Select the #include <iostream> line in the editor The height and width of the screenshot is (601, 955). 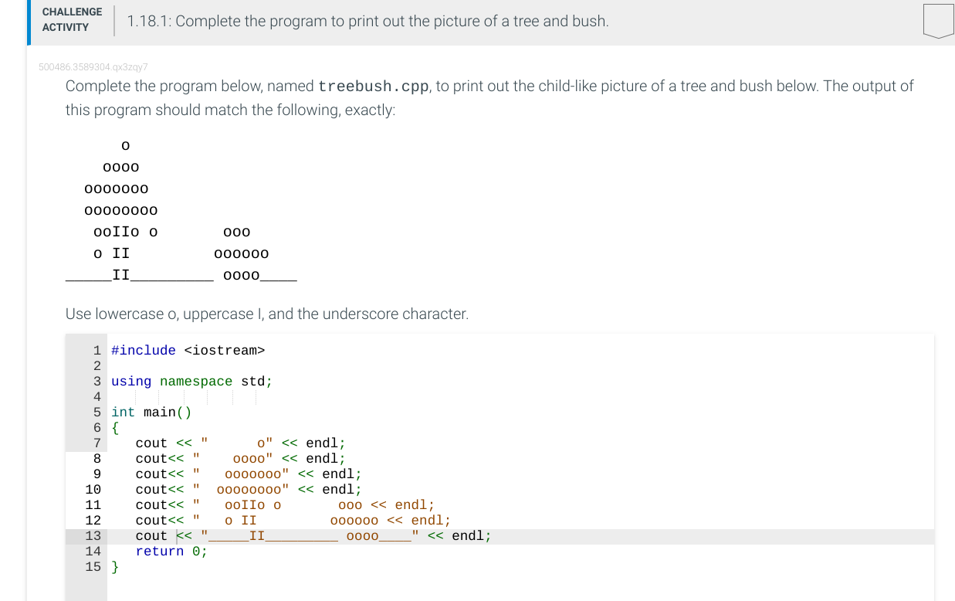tap(188, 350)
